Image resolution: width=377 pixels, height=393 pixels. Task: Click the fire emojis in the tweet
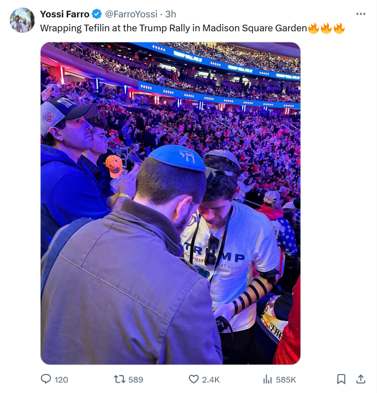point(326,28)
